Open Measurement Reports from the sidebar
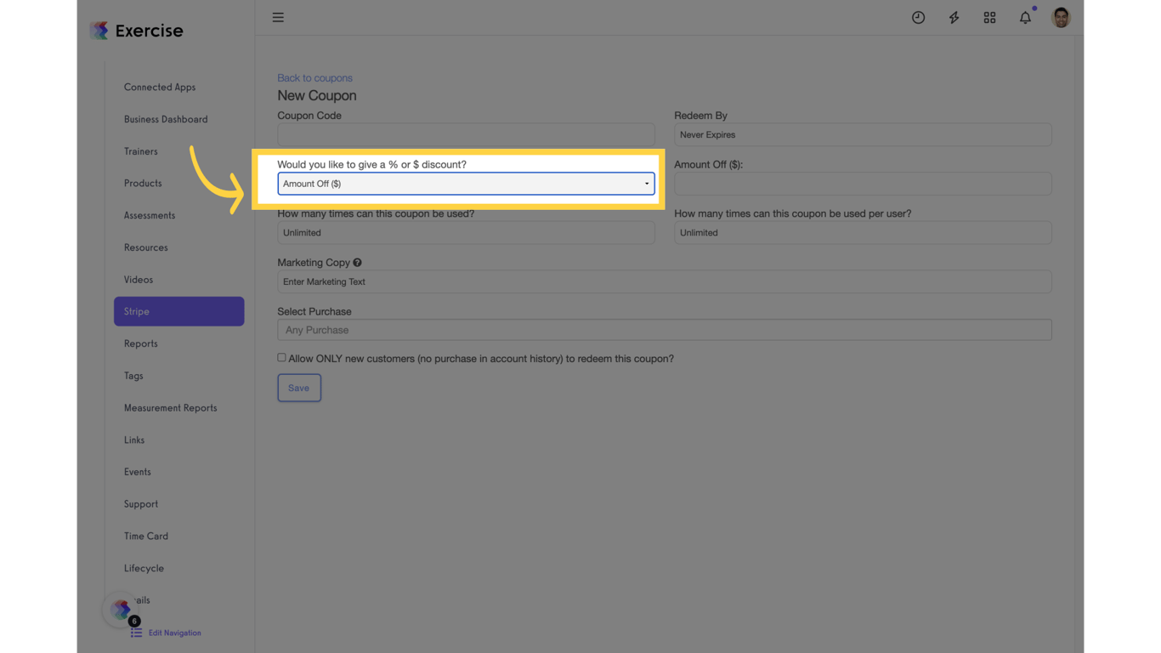This screenshot has width=1161, height=653. 170,407
